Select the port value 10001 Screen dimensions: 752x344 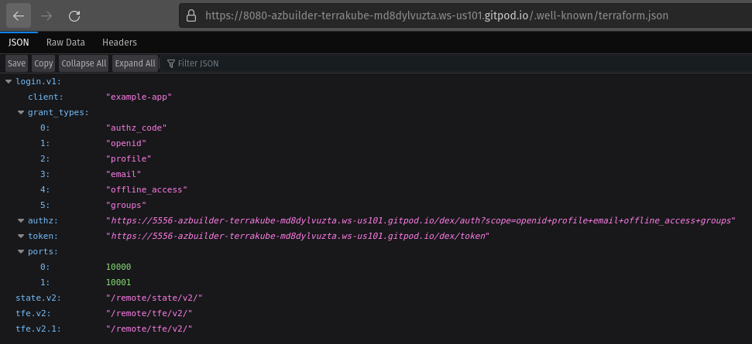click(118, 282)
